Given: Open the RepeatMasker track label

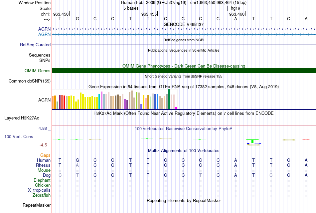Looking at the screenshot, I should point(37,205).
